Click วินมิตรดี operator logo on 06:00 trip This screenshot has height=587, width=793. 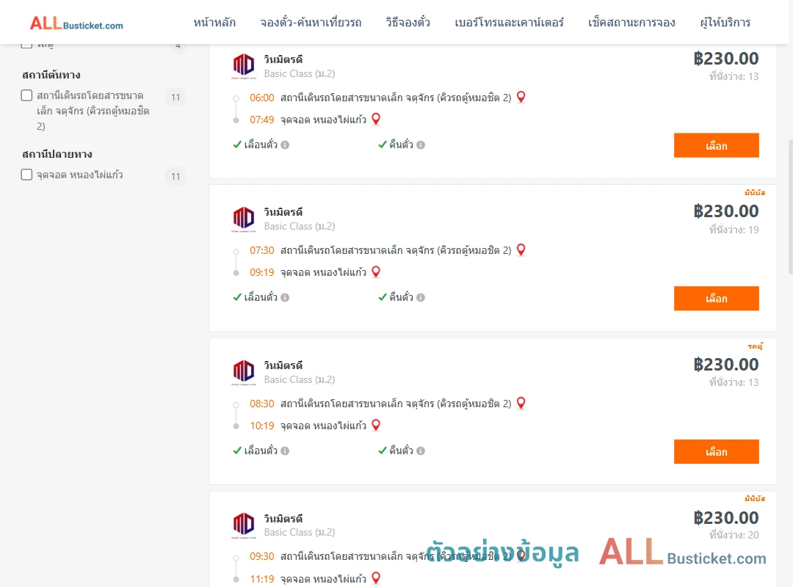pyautogui.click(x=244, y=66)
